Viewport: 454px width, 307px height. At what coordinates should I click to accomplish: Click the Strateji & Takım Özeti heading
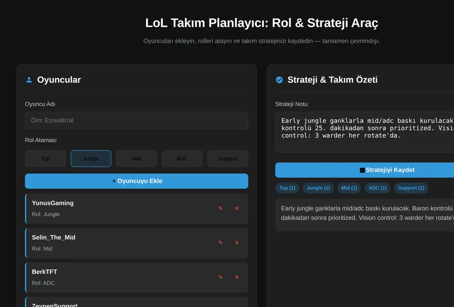pos(332,80)
